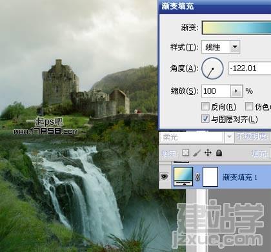Select the gradient fill layer thumbnail
The width and height of the screenshot is (271, 252).
(x=183, y=176)
